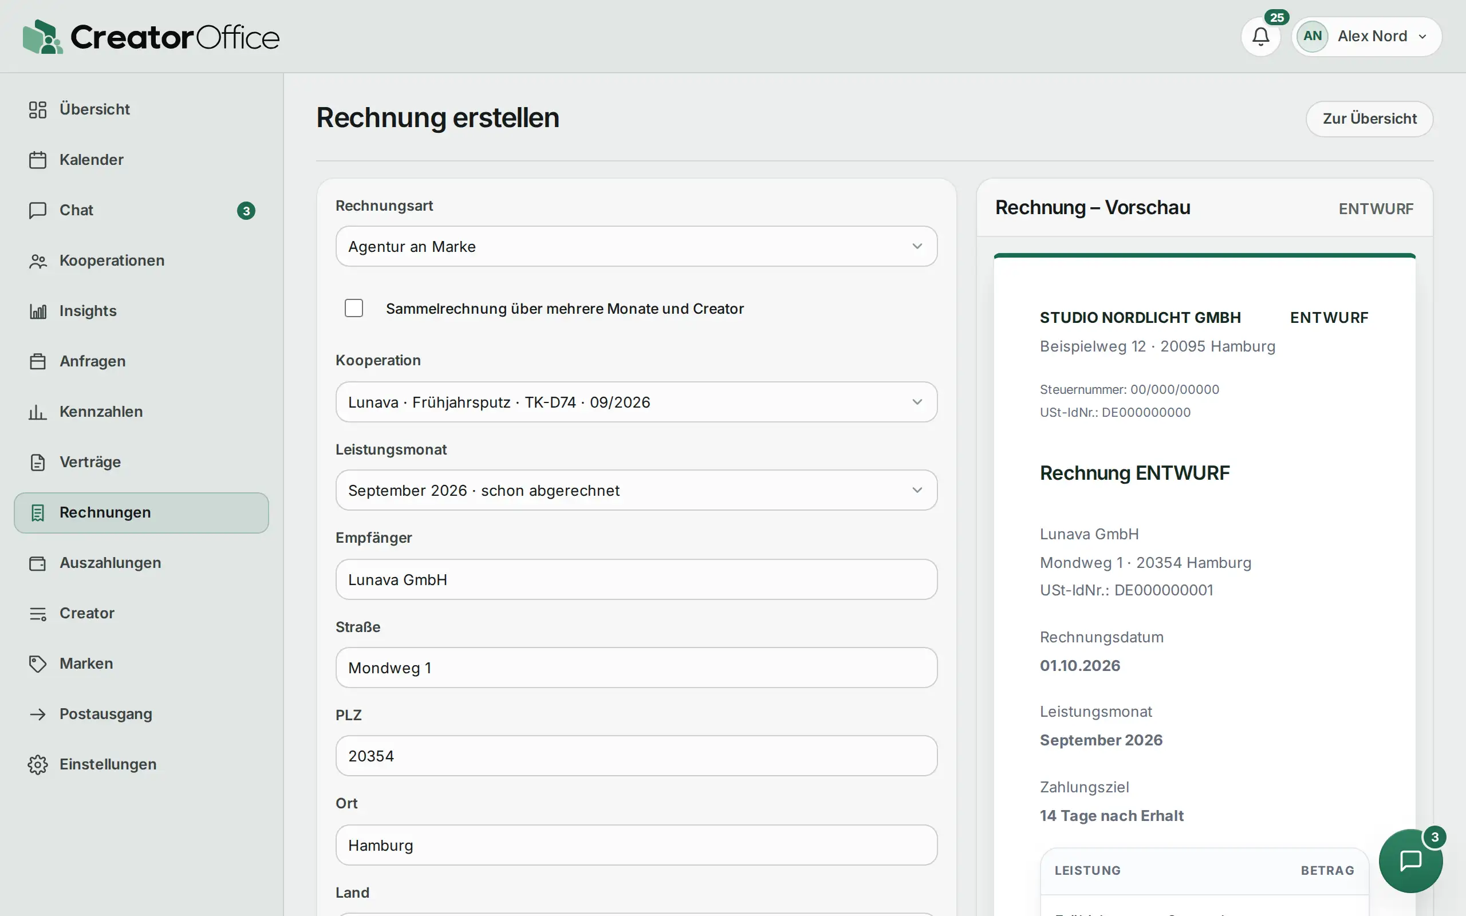Click the notification count badge 25
Screen dimensions: 1466x916
(x=1276, y=17)
